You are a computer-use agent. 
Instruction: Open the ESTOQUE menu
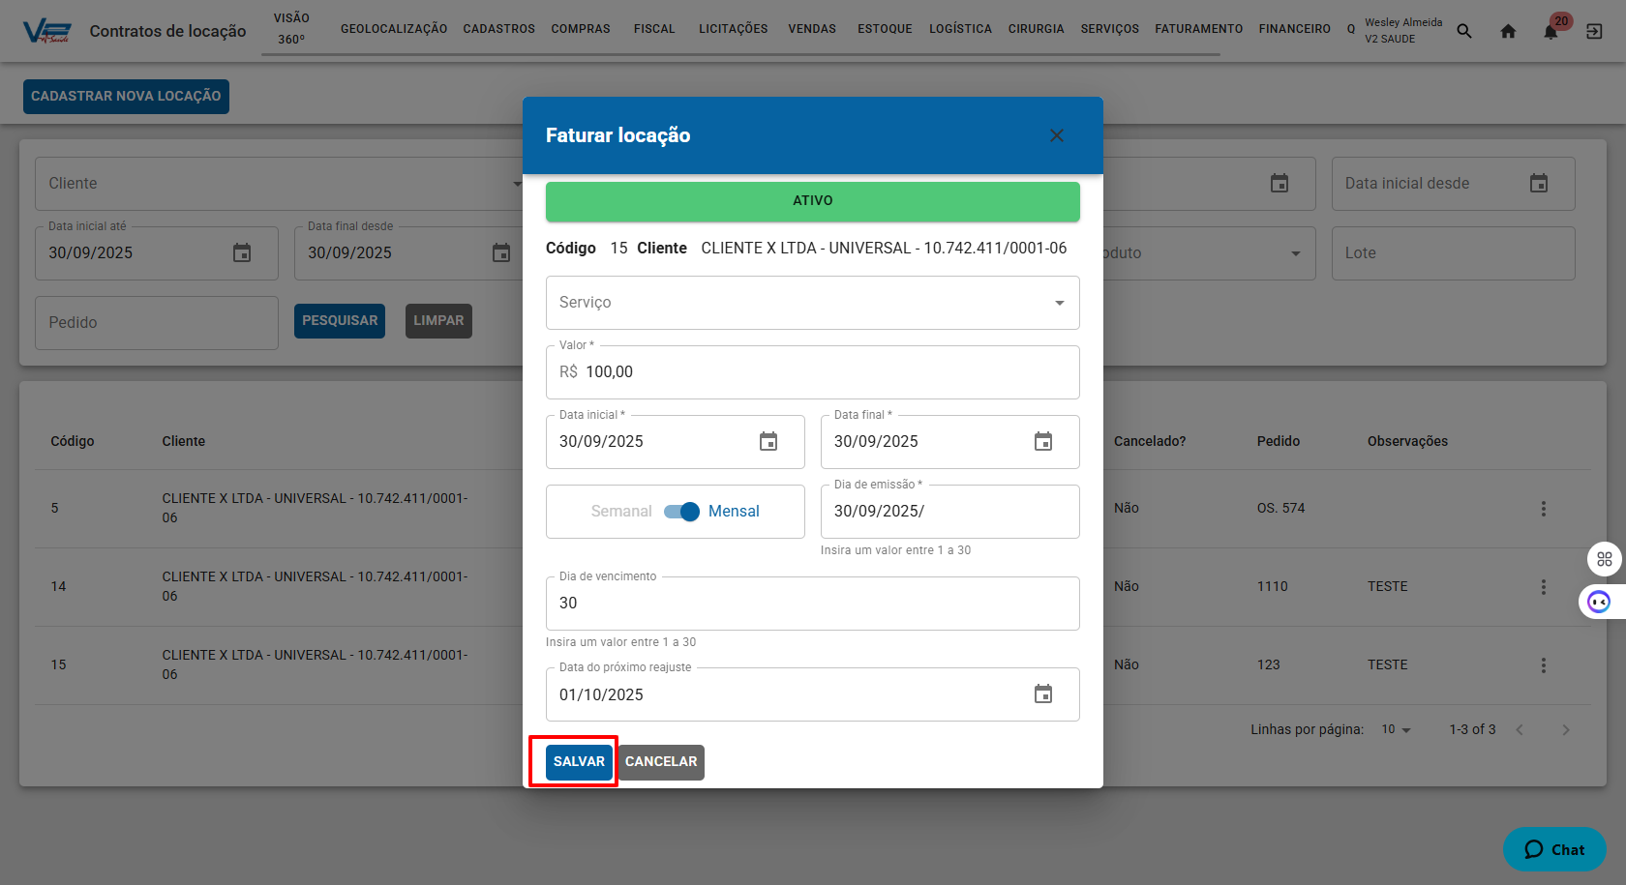pyautogui.click(x=885, y=29)
